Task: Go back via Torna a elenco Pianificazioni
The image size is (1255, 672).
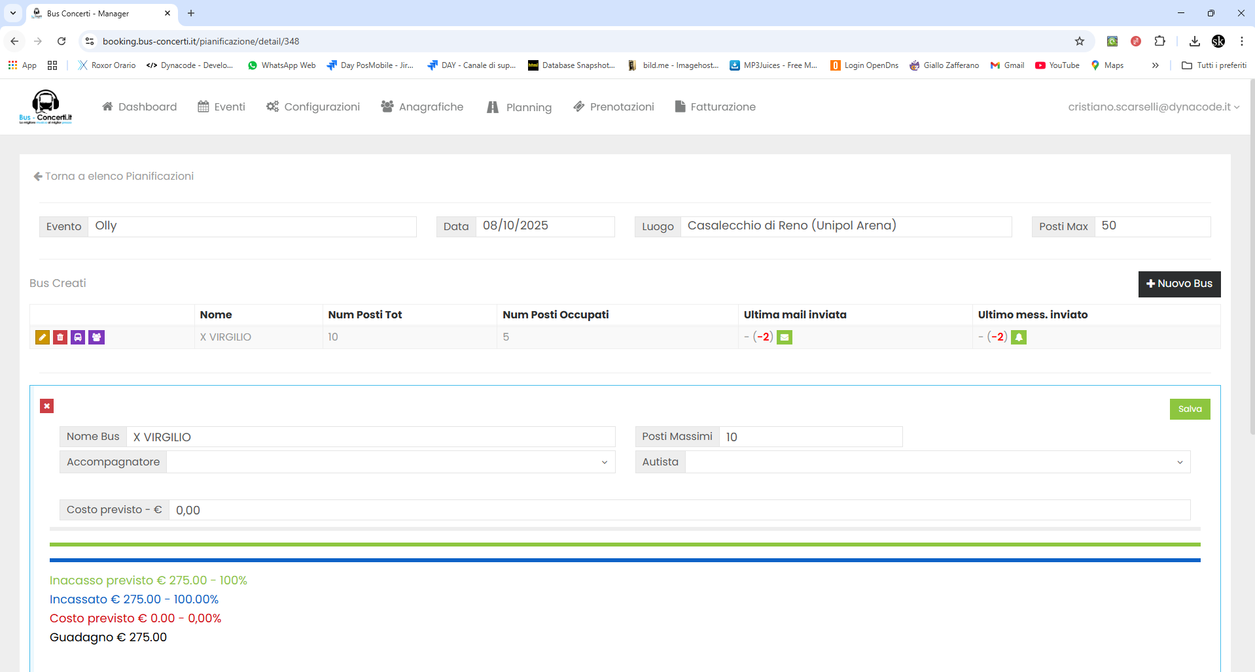Action: point(114,176)
